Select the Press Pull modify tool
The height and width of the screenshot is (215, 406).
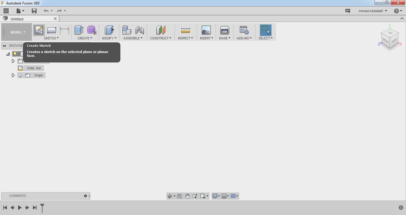coord(109,30)
